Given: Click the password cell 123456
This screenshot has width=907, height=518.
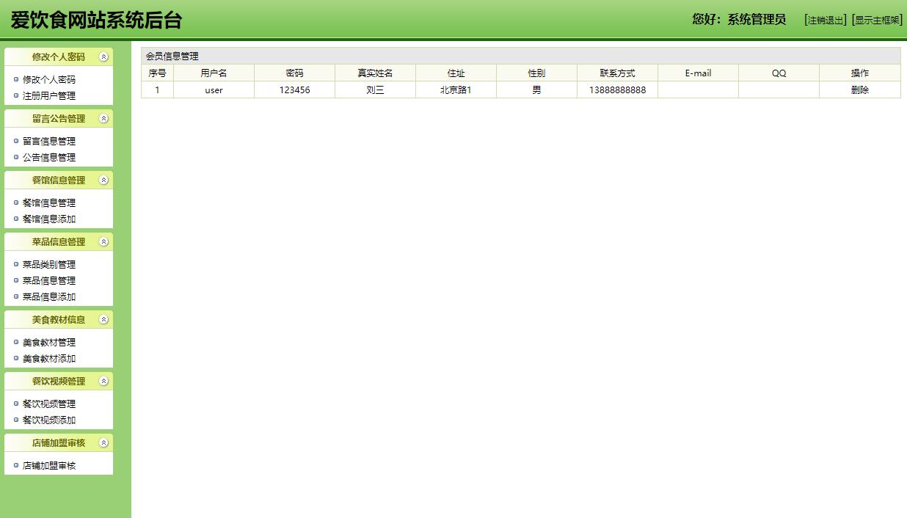Looking at the screenshot, I should pyautogui.click(x=294, y=90).
